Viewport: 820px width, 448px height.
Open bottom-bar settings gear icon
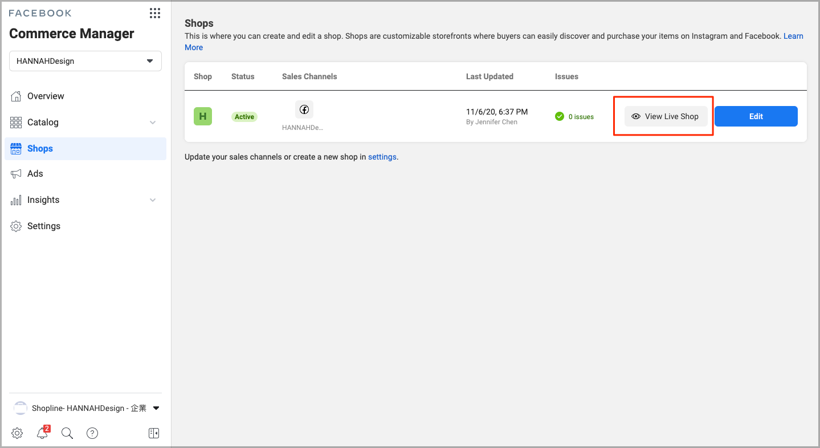17,433
